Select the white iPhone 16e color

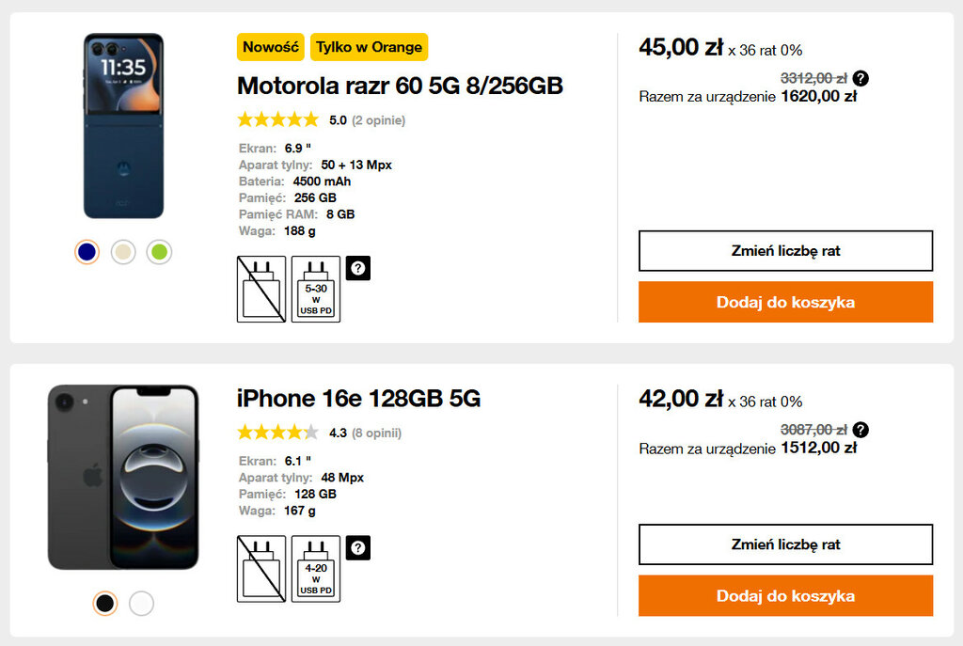[141, 603]
